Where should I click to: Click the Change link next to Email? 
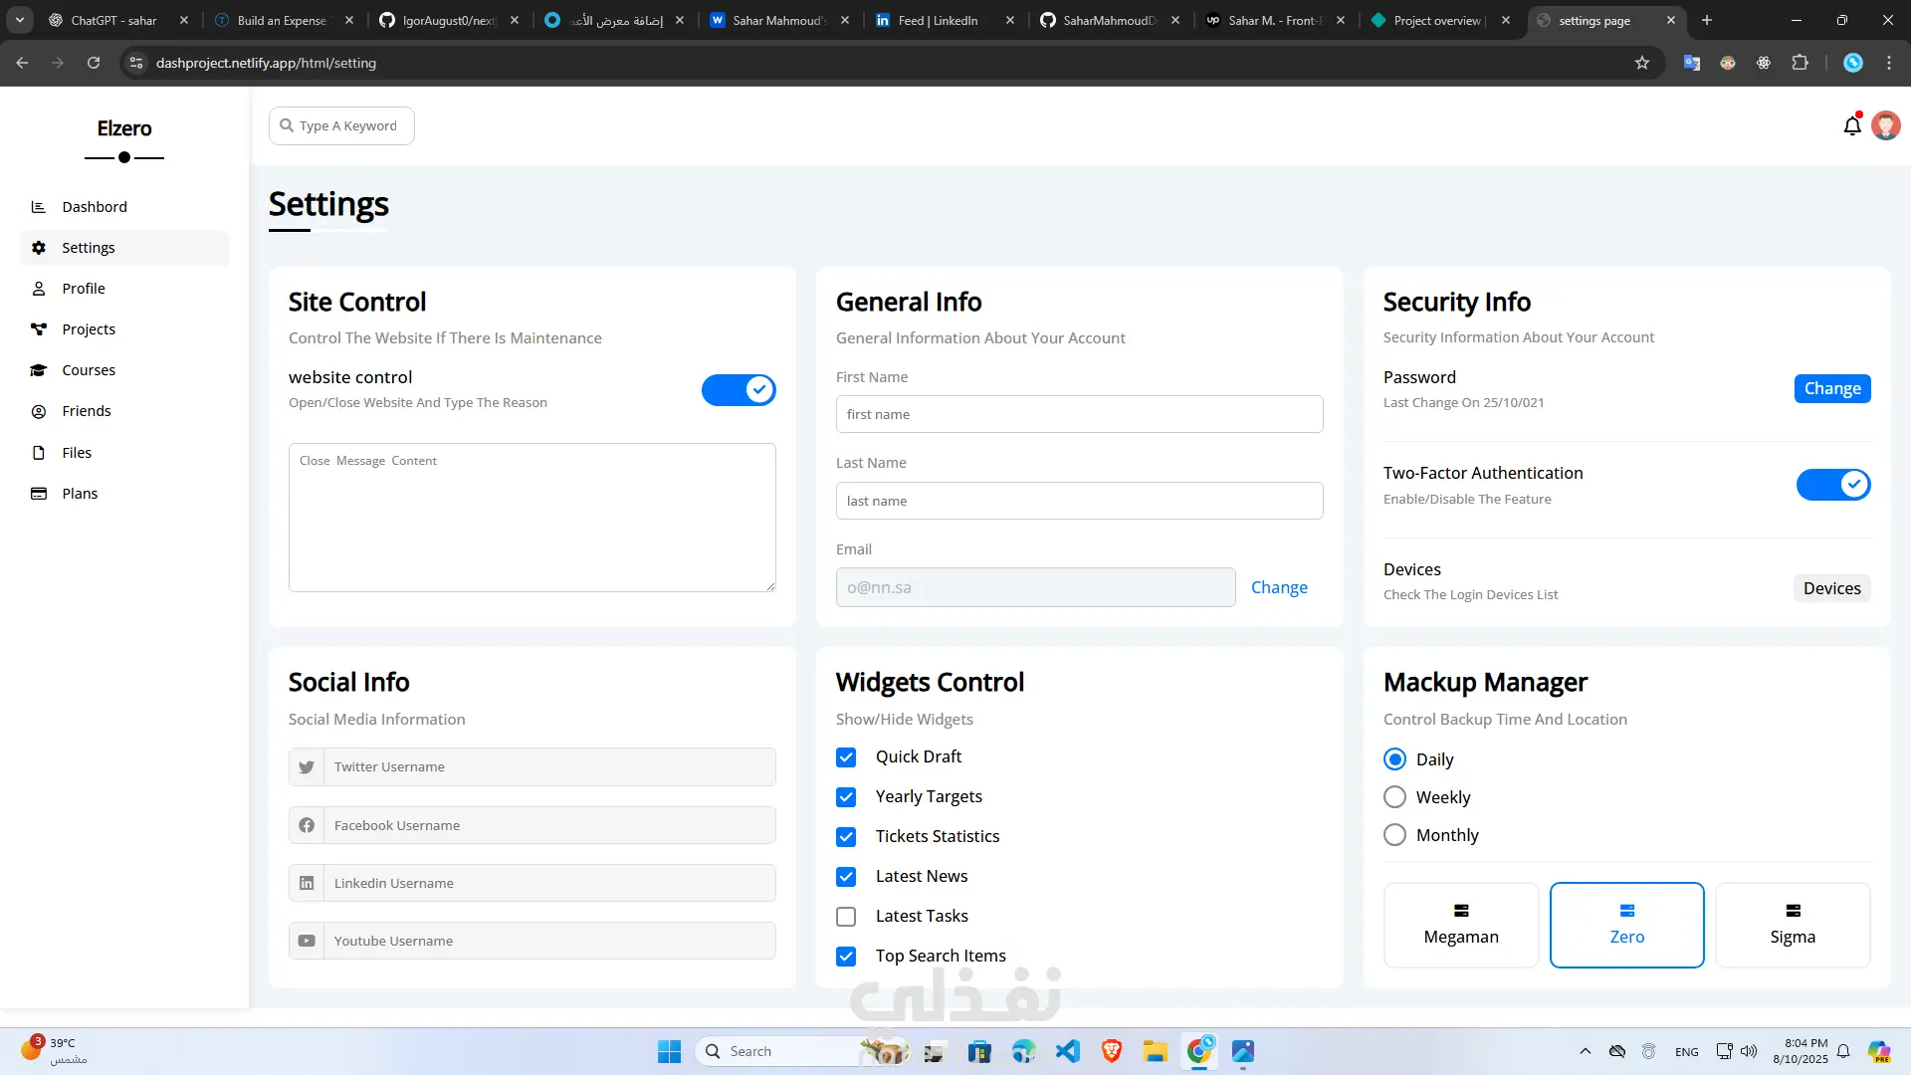(1279, 588)
